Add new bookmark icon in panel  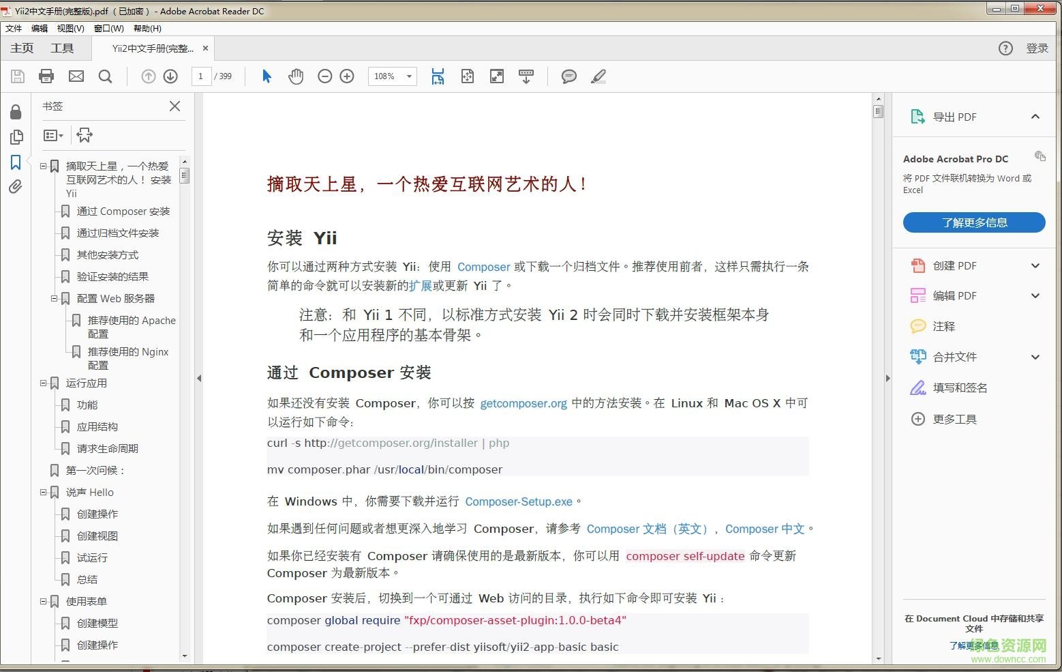coord(85,135)
